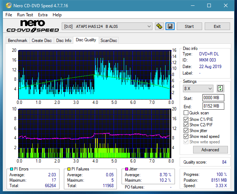Image resolution: width=237 pixels, height=194 pixels.
Task: Open the drive options icon
Action: pyautogui.click(x=159, y=26)
